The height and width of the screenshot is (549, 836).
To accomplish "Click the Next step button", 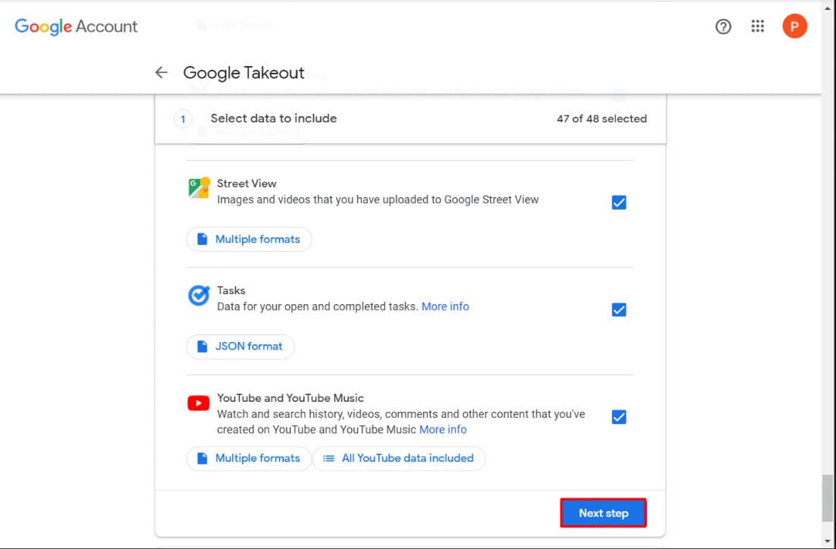I will click(x=603, y=513).
